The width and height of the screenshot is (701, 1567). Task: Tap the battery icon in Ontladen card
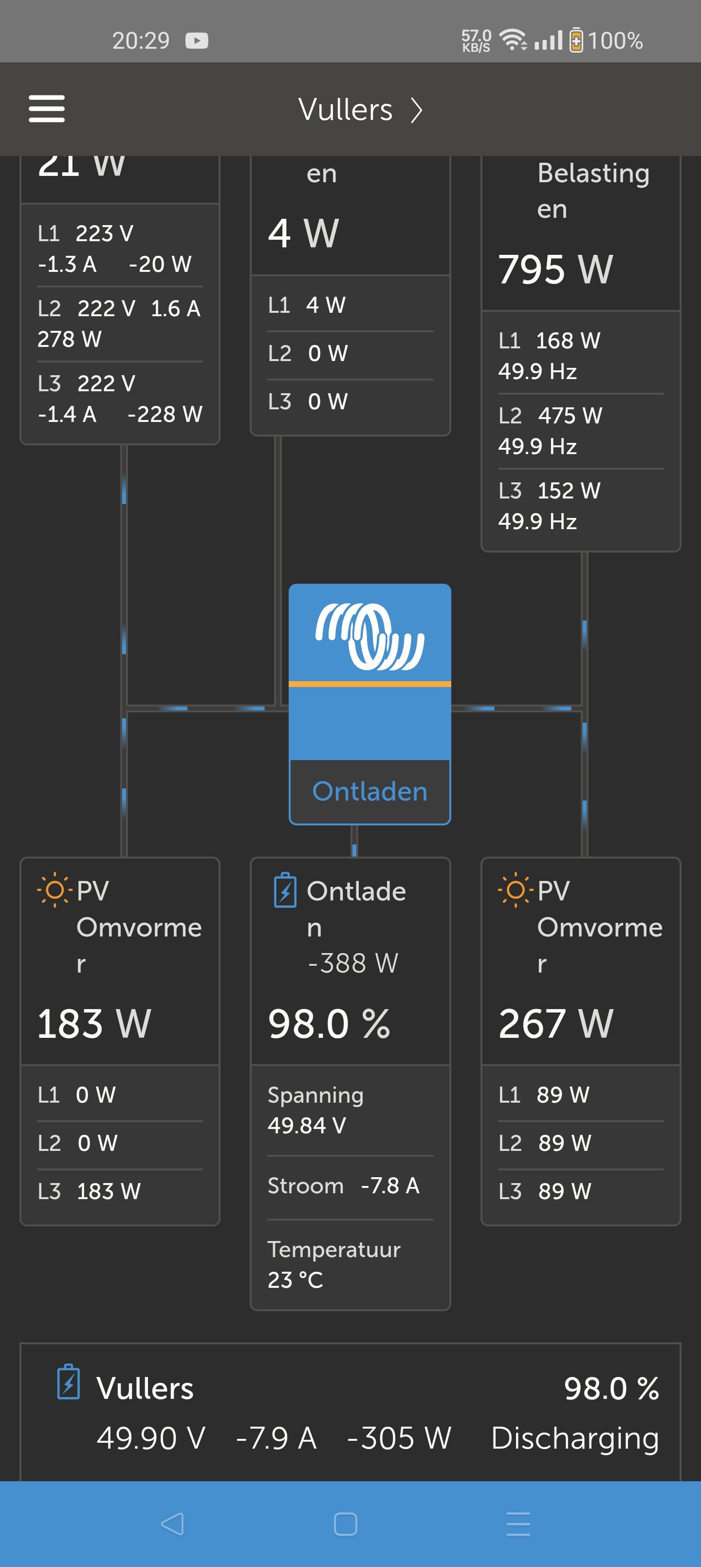point(285,891)
